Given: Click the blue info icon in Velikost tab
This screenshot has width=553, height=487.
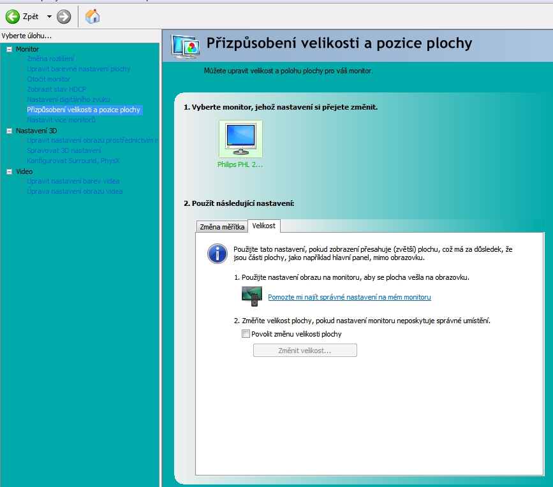Looking at the screenshot, I should click(218, 254).
